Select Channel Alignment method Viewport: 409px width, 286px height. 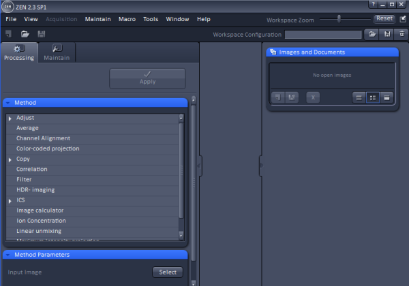(x=92, y=138)
